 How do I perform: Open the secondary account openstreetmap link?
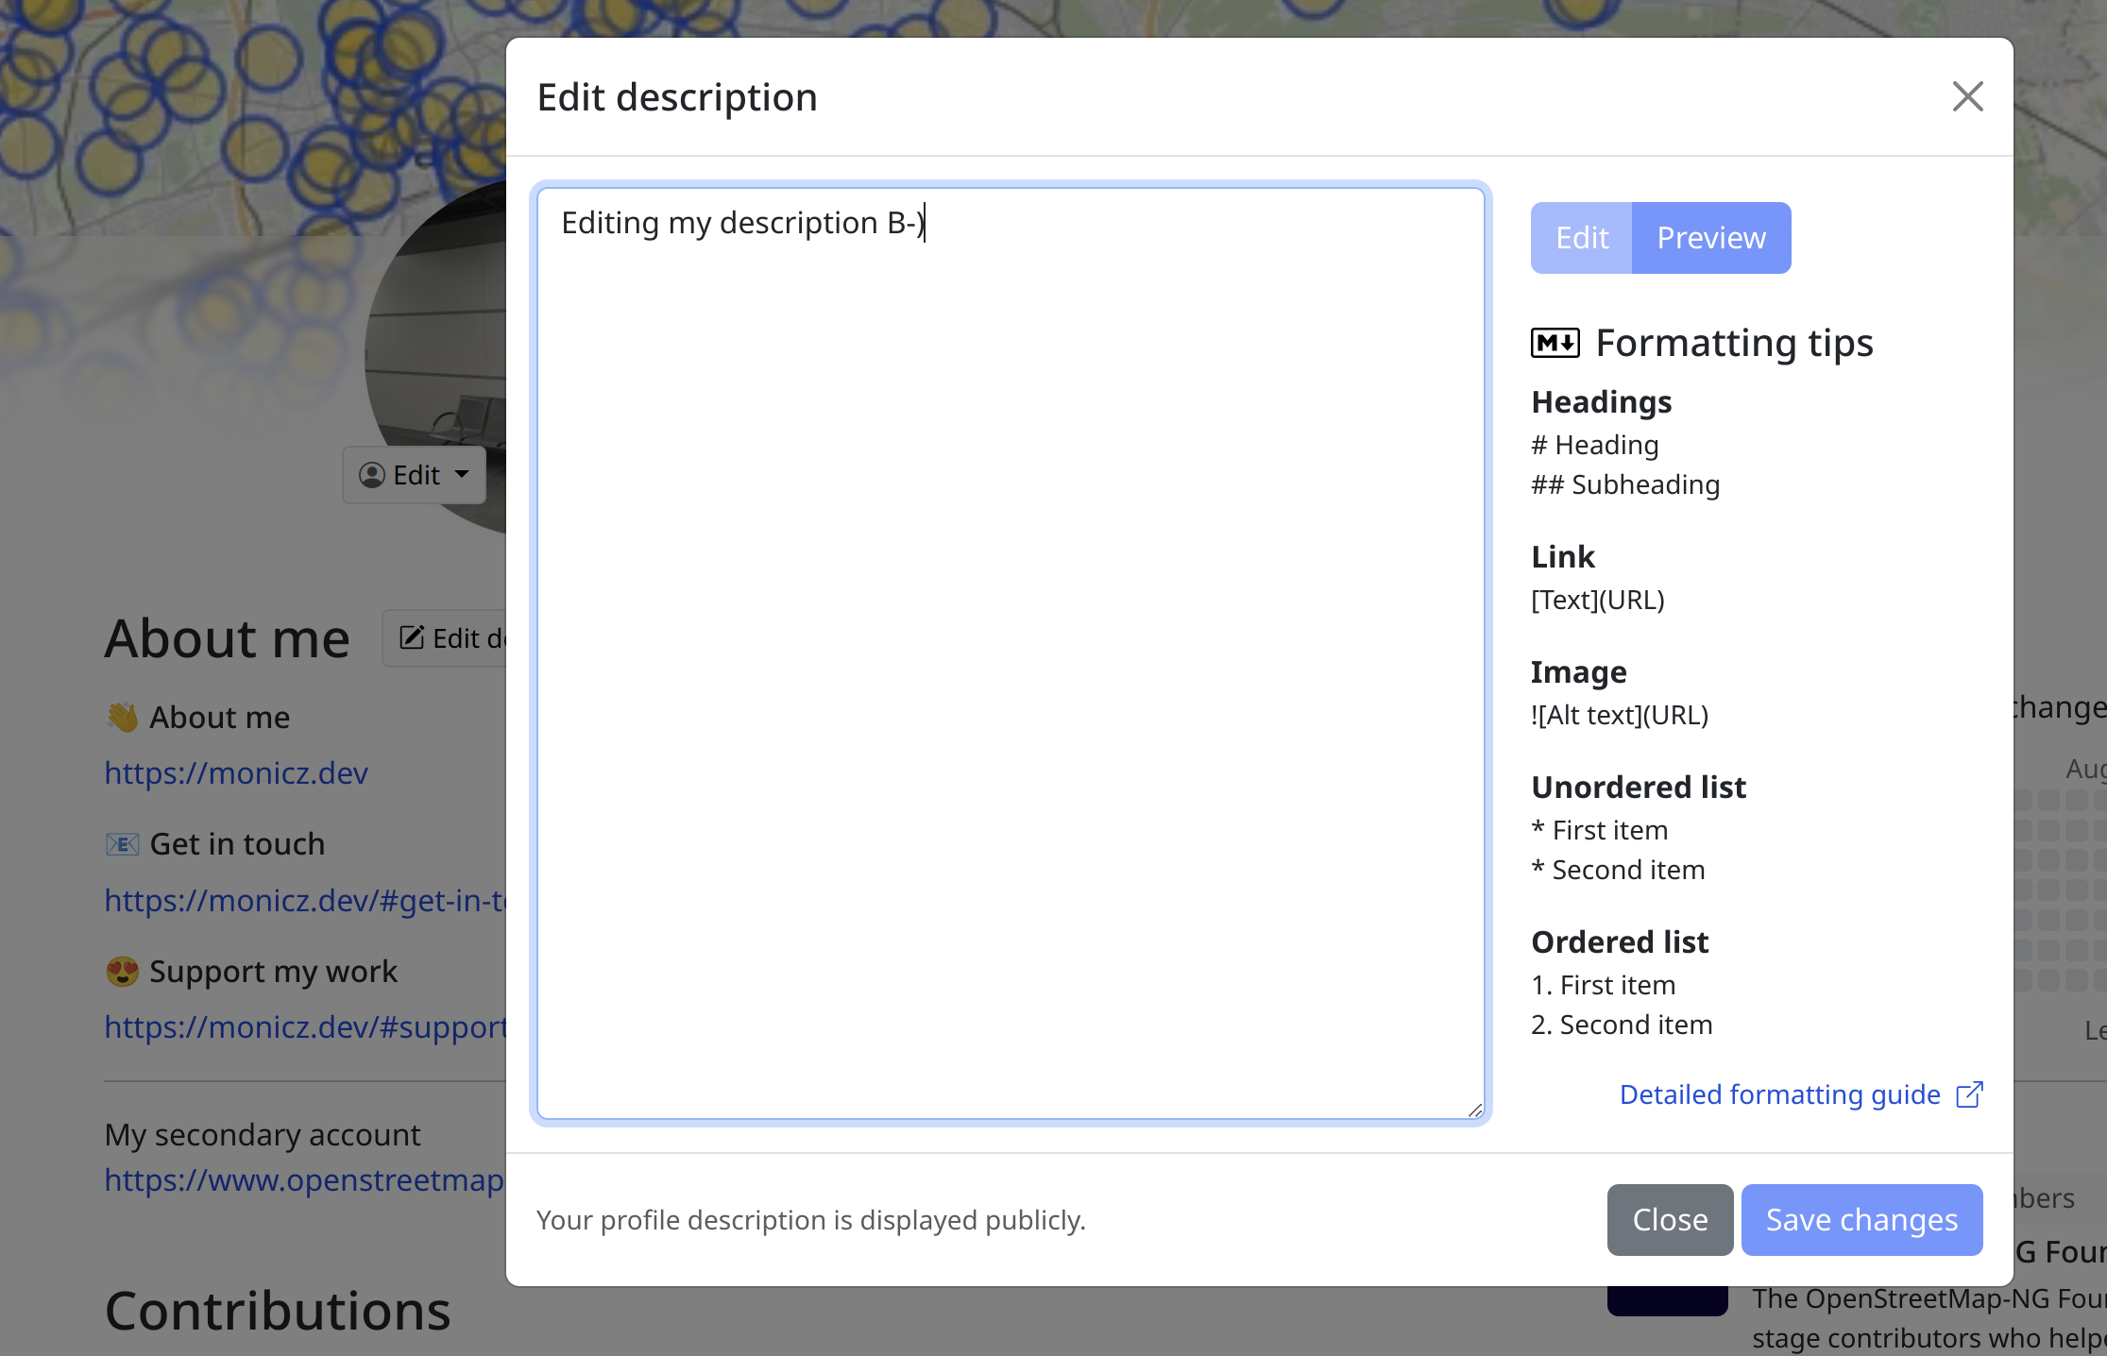pyautogui.click(x=304, y=1179)
